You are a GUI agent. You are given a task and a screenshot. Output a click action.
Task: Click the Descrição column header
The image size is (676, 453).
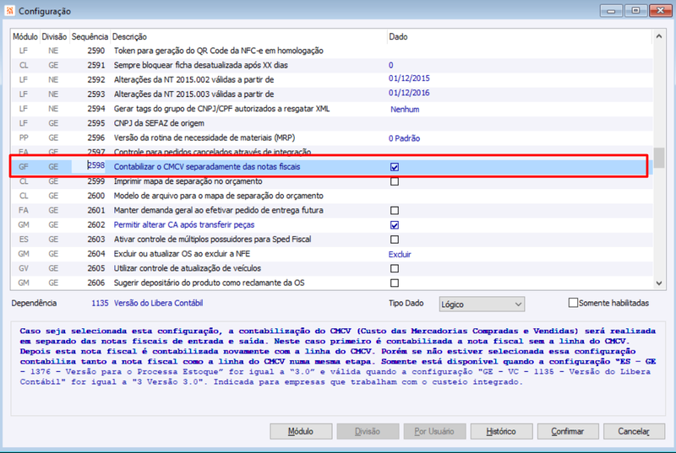point(248,36)
